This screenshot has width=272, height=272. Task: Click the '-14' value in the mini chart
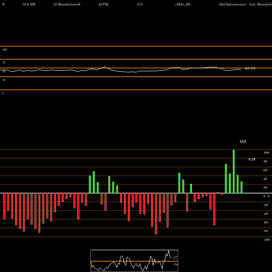175,264
